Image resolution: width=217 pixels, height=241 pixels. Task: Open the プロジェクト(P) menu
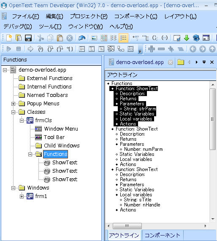point(89,16)
